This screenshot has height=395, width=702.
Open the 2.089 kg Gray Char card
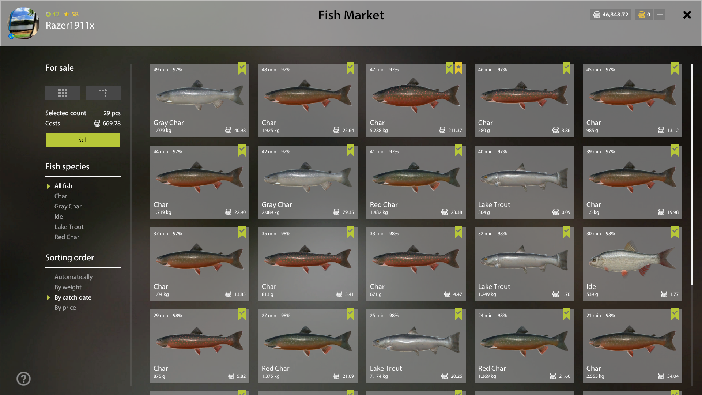[308, 182]
